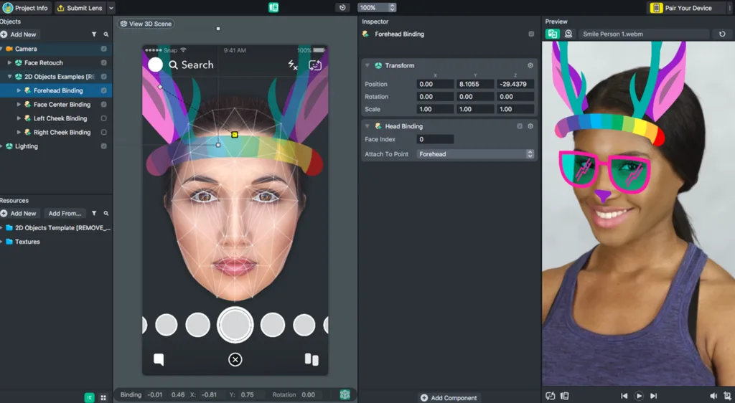The image size is (735, 403).
Task: Reset the preview with the refresh icon
Action: coord(722,34)
